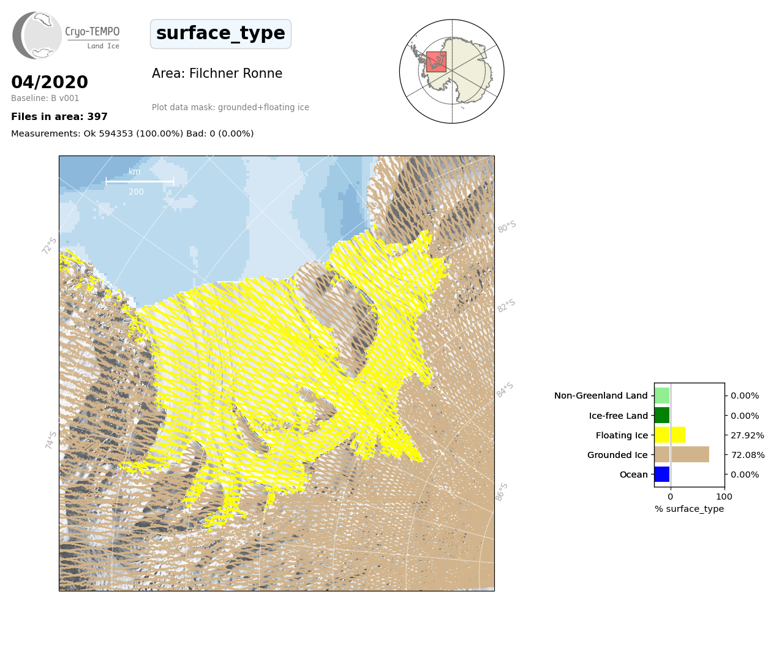Click the 27.92% percentage value
The width and height of the screenshot is (779, 649).
click(x=748, y=435)
